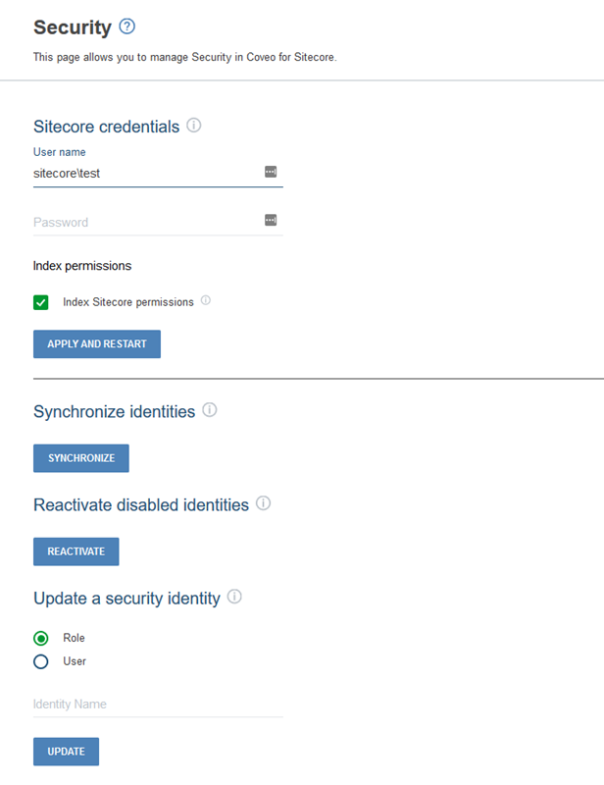The width and height of the screenshot is (604, 785).
Task: View info for Update a security identity
Action: (234, 598)
